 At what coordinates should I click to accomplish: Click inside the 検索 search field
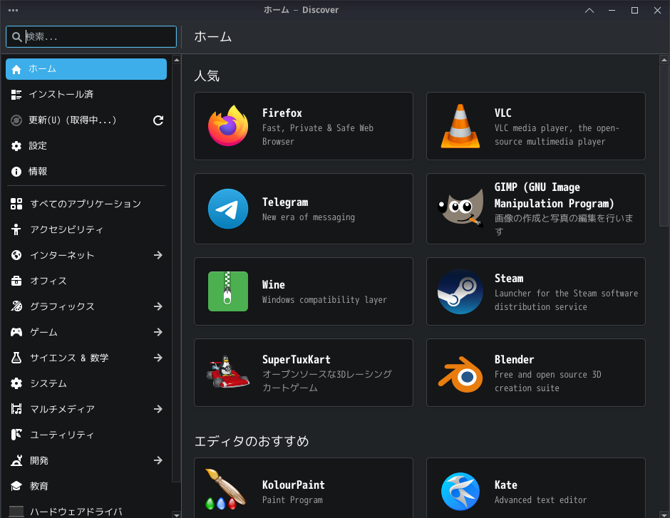91,36
